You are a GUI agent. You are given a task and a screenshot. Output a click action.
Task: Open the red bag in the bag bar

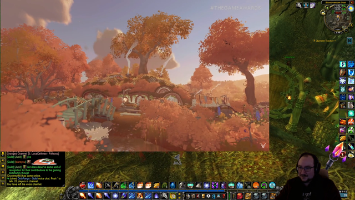click(240, 196)
